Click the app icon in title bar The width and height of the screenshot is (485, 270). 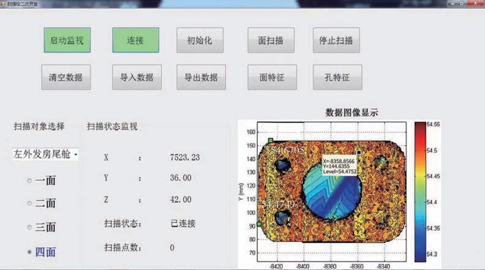pos(4,3)
